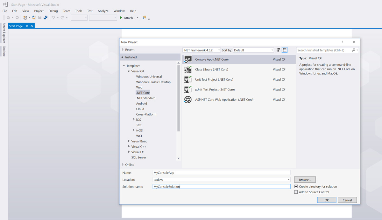Uncheck Create directory for solution
Viewport: 382px width, 220px height.
point(296,186)
